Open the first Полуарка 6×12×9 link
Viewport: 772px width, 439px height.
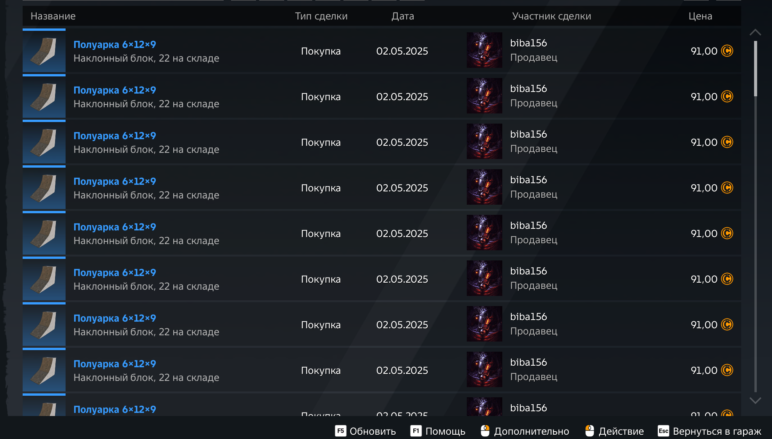115,44
